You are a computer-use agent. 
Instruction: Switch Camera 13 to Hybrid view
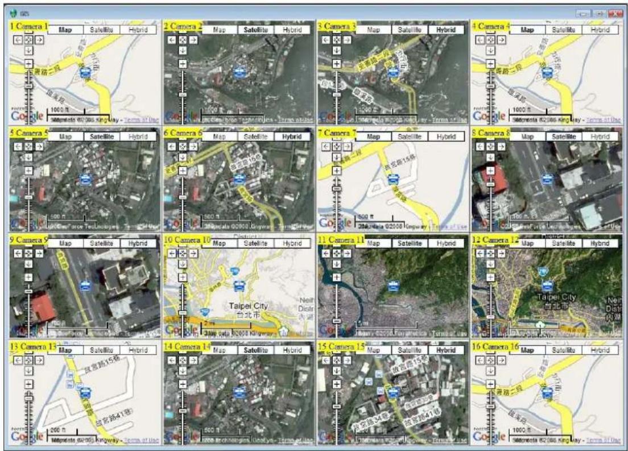(x=138, y=350)
